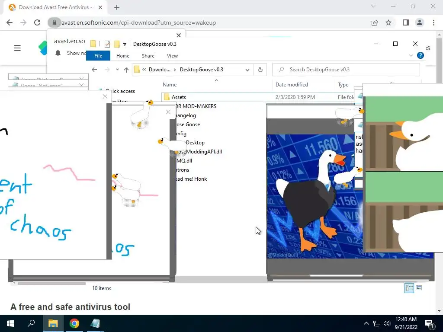Reload the Softonic Avast page
The height and width of the screenshot is (332, 443).
pos(37,22)
